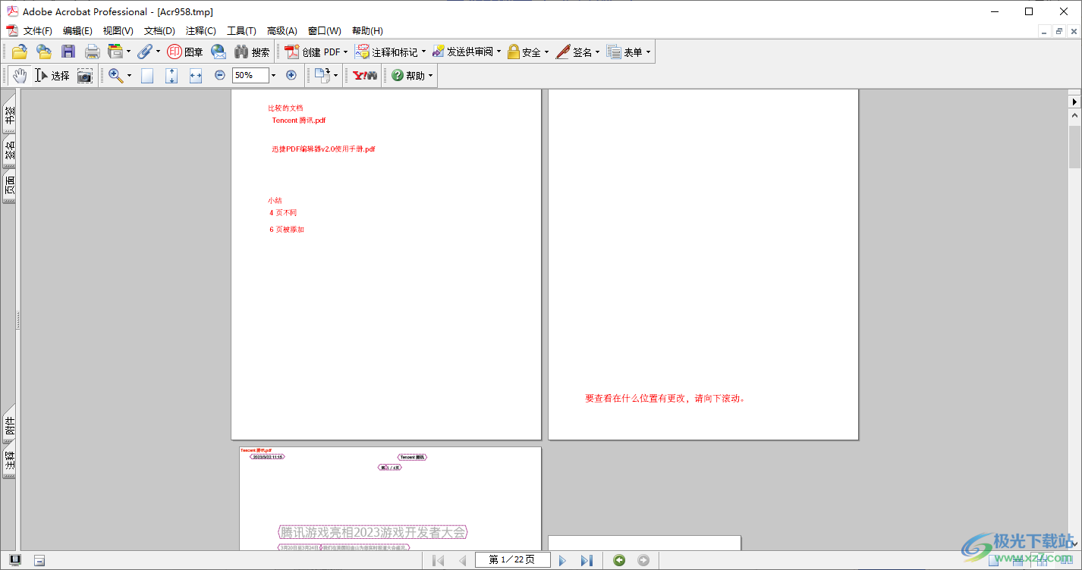Click the grey next view arrow
Viewport: 1082px width, 570px height.
point(643,560)
